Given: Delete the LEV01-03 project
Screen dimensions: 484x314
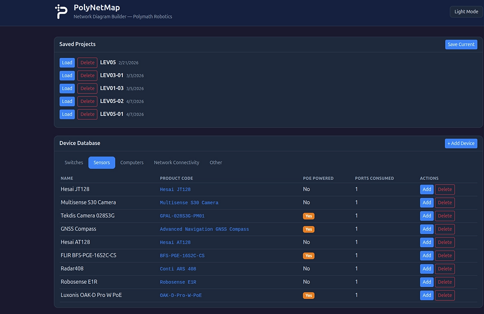Looking at the screenshot, I should click(87, 88).
